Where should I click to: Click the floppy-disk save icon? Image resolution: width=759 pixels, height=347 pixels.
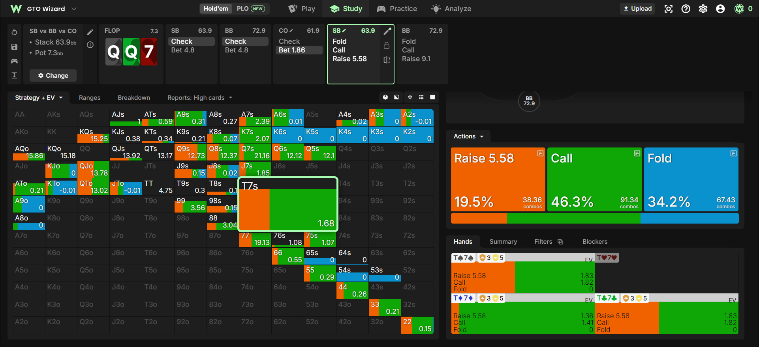pyautogui.click(x=14, y=47)
